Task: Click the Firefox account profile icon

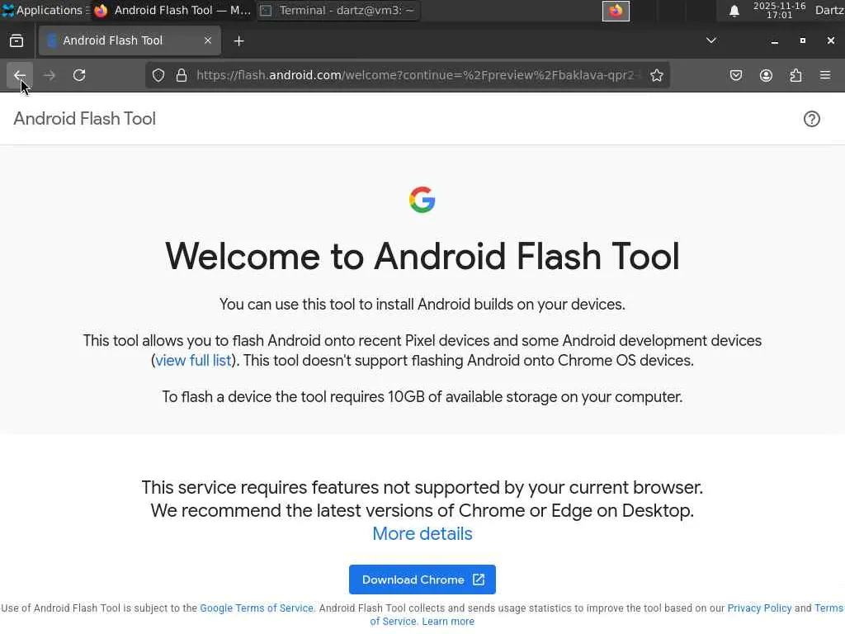Action: coord(766,75)
